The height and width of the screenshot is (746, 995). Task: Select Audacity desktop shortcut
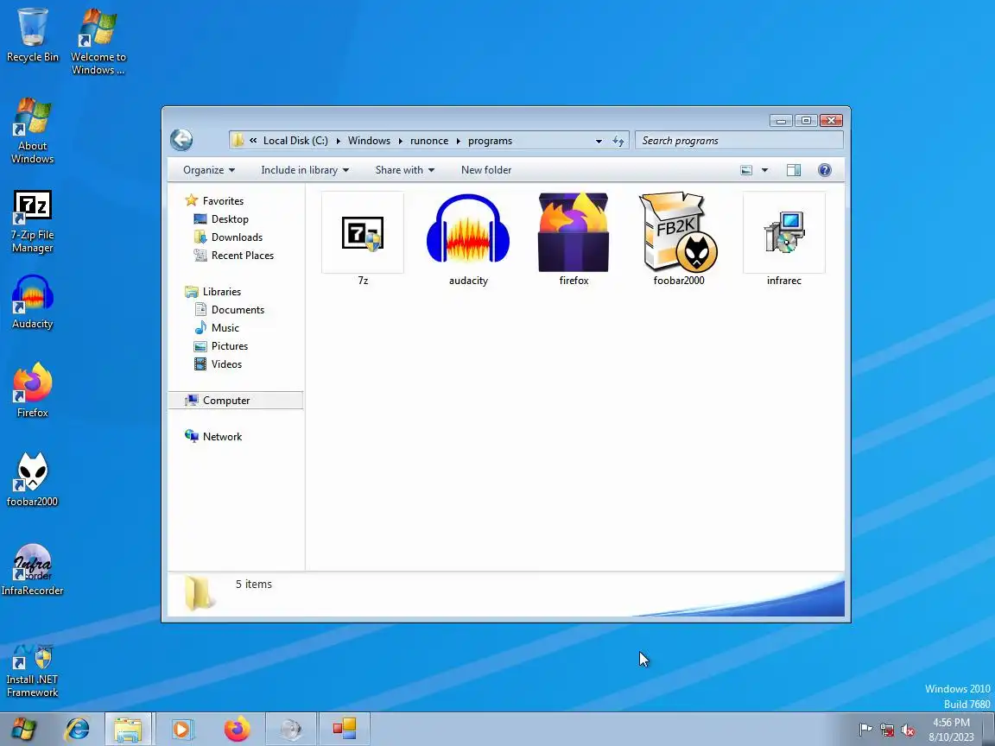point(32,302)
